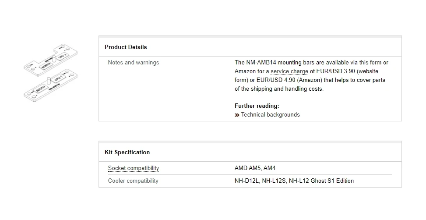Click the "Cooler compatibility" label
Viewport: 426px width, 220px height.
pos(133,181)
